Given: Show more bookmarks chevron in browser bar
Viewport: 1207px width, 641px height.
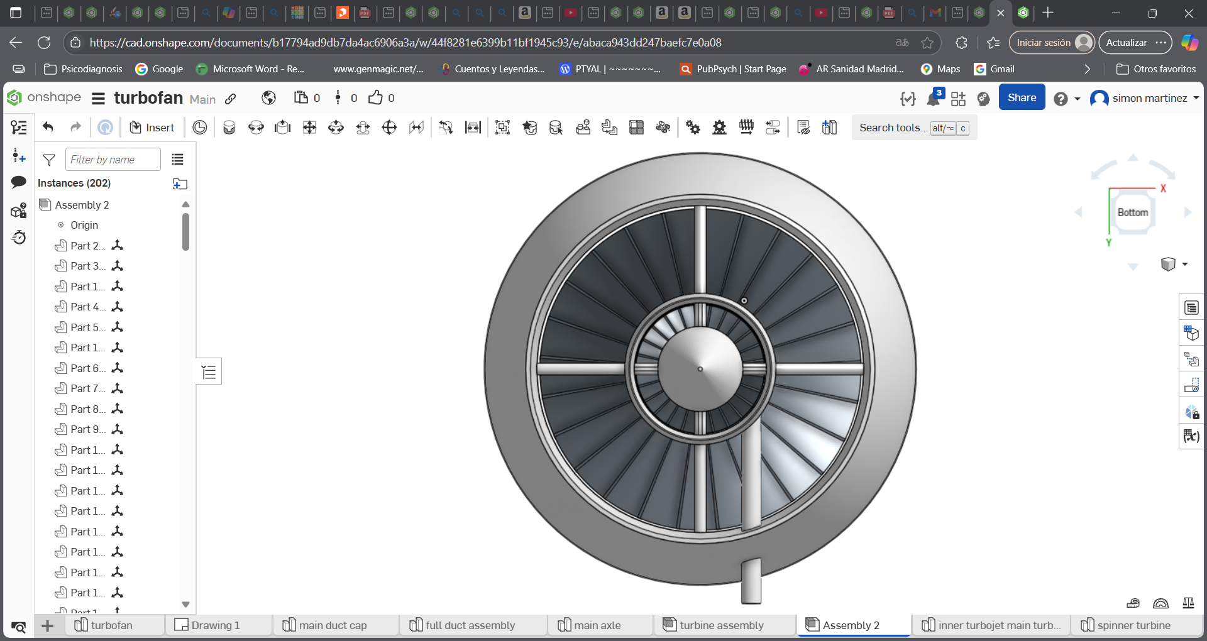Looking at the screenshot, I should tap(1088, 69).
